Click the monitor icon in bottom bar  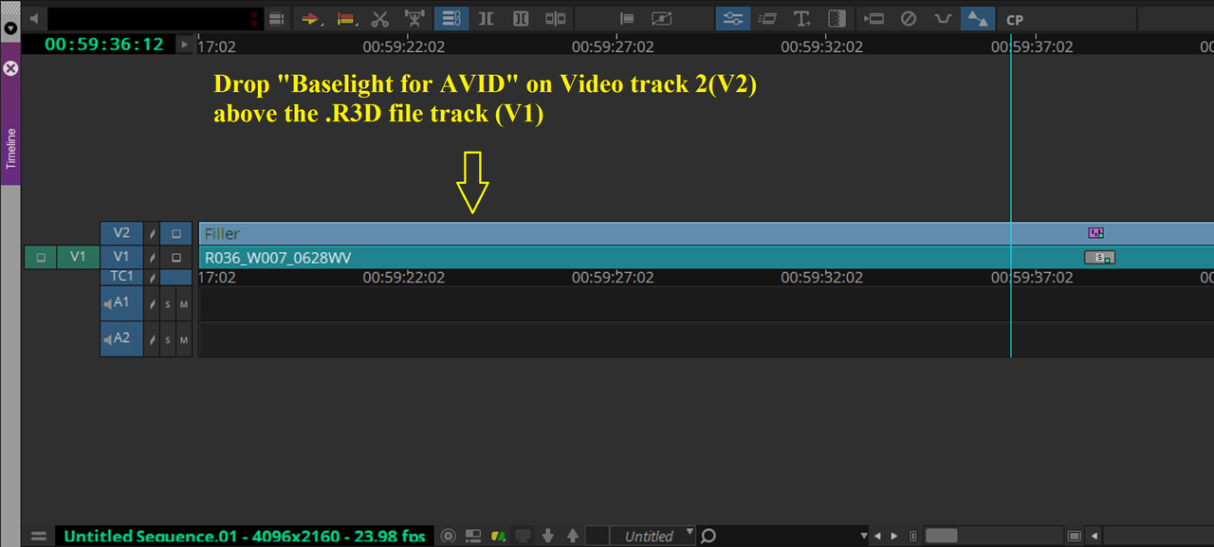[523, 537]
